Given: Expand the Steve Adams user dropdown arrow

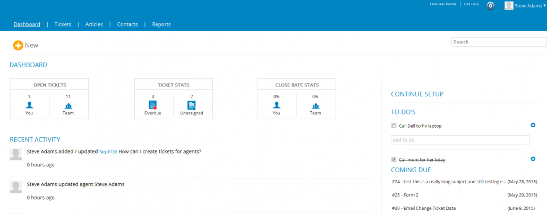Looking at the screenshot, I should click(x=544, y=6).
